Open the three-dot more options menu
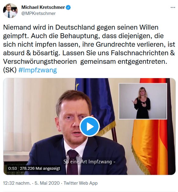Image resolution: width=178 pixels, height=192 pixels. pos(173,8)
